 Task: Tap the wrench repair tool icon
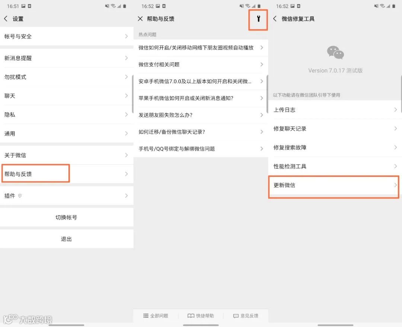[x=258, y=19]
